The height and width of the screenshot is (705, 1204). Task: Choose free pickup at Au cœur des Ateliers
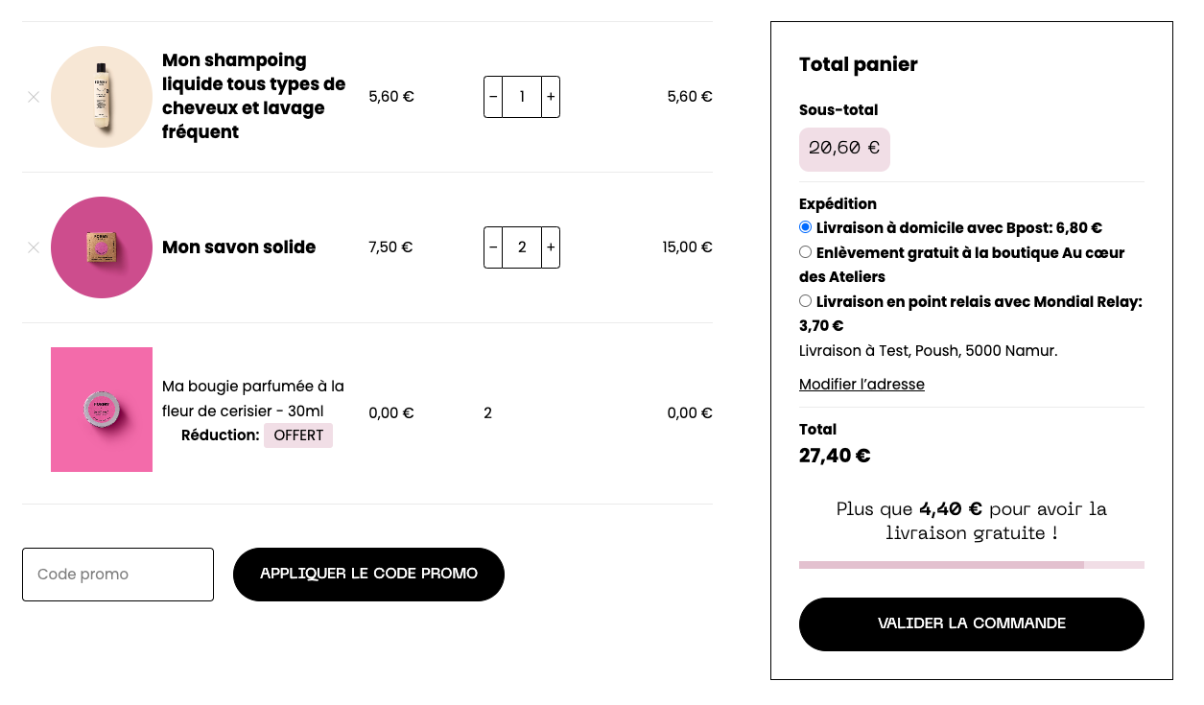tap(806, 252)
